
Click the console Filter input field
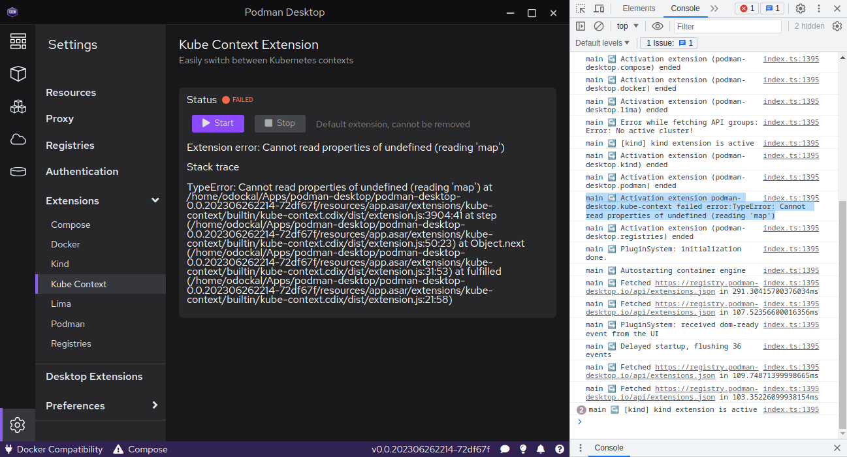pyautogui.click(x=727, y=26)
